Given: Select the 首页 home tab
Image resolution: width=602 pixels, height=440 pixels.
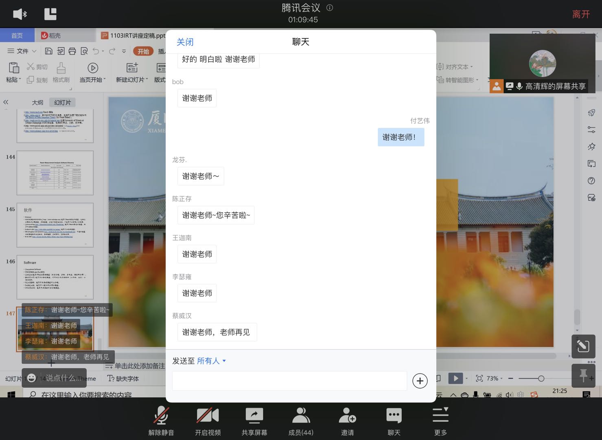Looking at the screenshot, I should (x=17, y=36).
